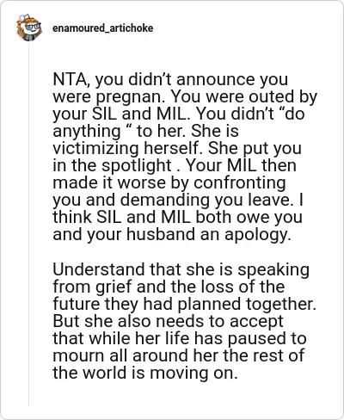344x420 pixels.
Task: Click the phrase "victimizing herself"
Action: (x=126, y=148)
